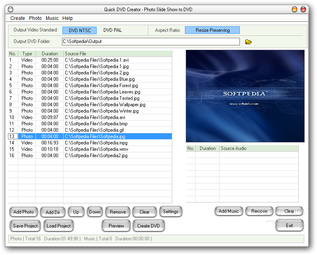Image resolution: width=317 pixels, height=255 pixels.
Task: Click the yellow browse folder icon
Action: point(248,42)
